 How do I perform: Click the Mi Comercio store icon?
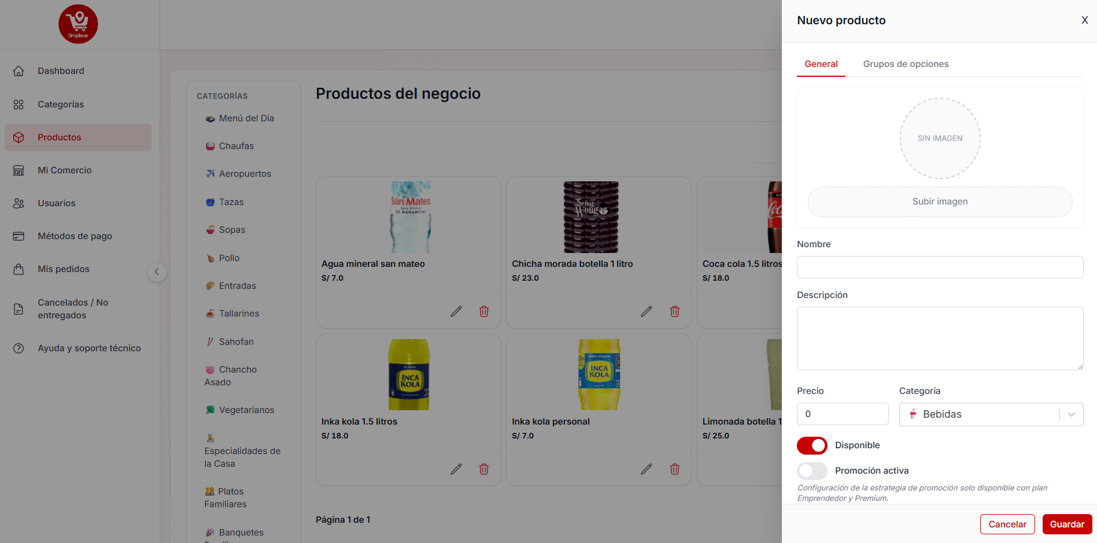pos(19,170)
